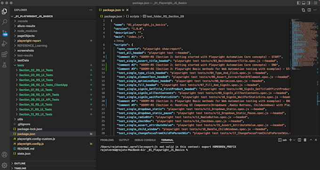Expand the OUTLINE section
The image size is (320, 170).
click(20, 163)
